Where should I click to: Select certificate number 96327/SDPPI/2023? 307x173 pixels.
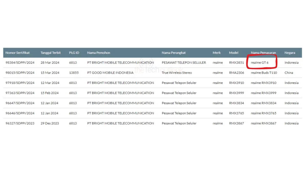coord(20,123)
